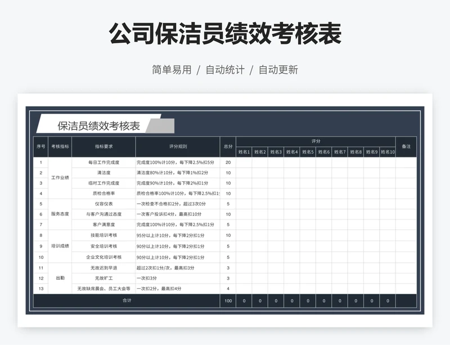Screen dimensions: 450x345
Task: Click the 姓名5 column header
Action: click(308, 152)
